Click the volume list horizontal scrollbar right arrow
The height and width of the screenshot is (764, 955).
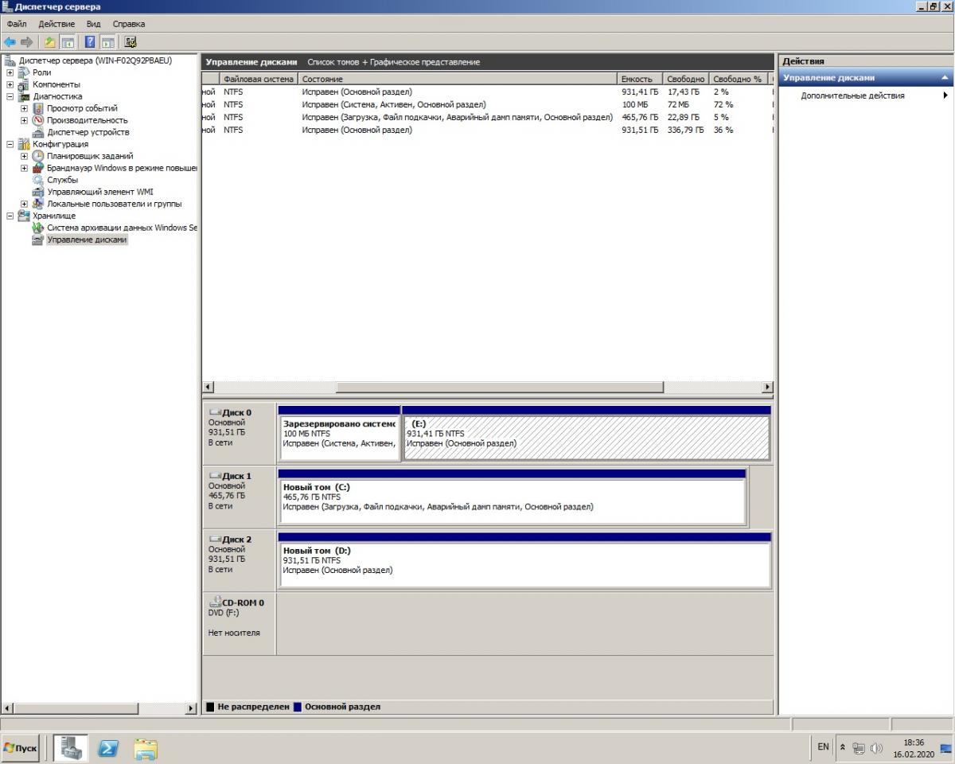[767, 387]
